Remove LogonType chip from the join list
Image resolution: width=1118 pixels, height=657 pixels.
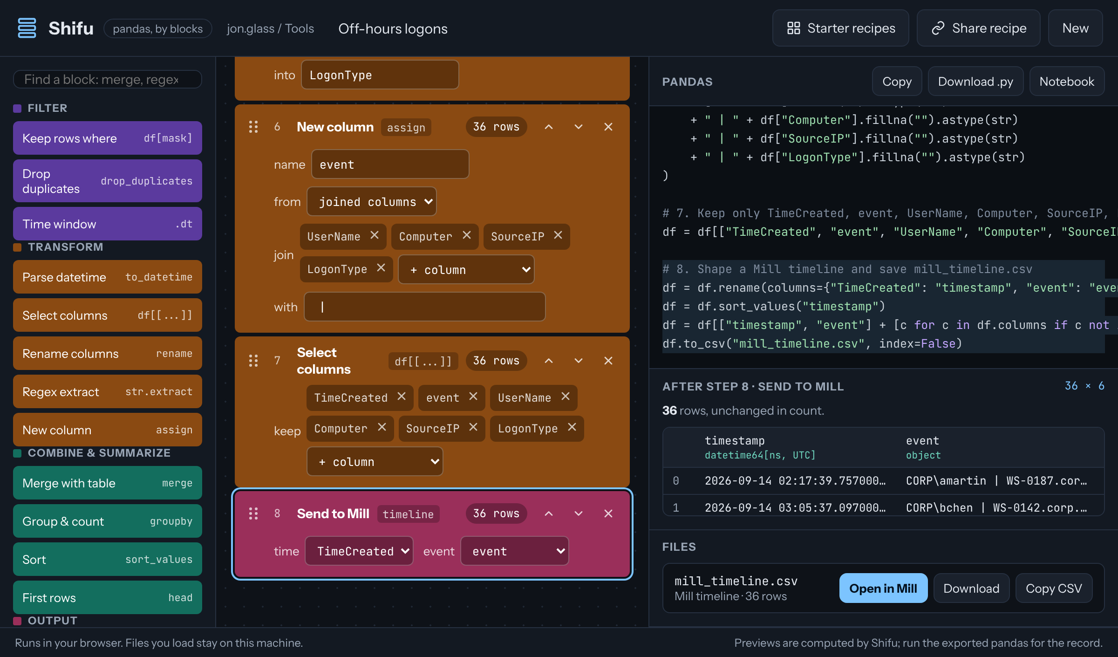pos(381,268)
